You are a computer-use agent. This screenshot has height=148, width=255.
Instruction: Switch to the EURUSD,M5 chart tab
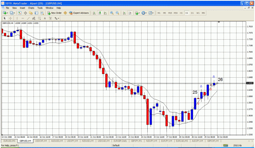9,141
